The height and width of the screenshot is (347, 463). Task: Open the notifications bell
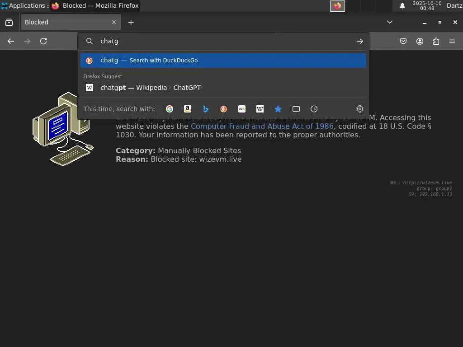[x=402, y=6]
